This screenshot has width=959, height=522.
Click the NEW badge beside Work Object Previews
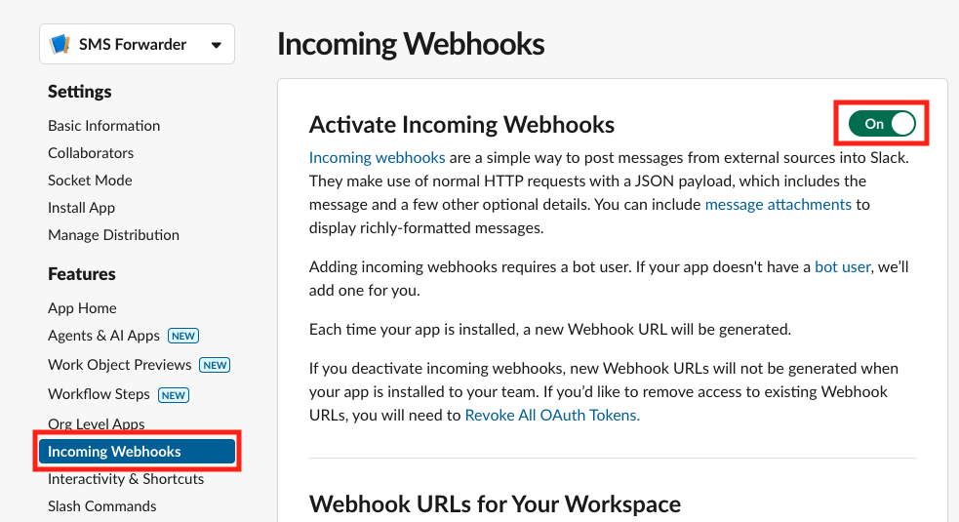pyautogui.click(x=216, y=365)
